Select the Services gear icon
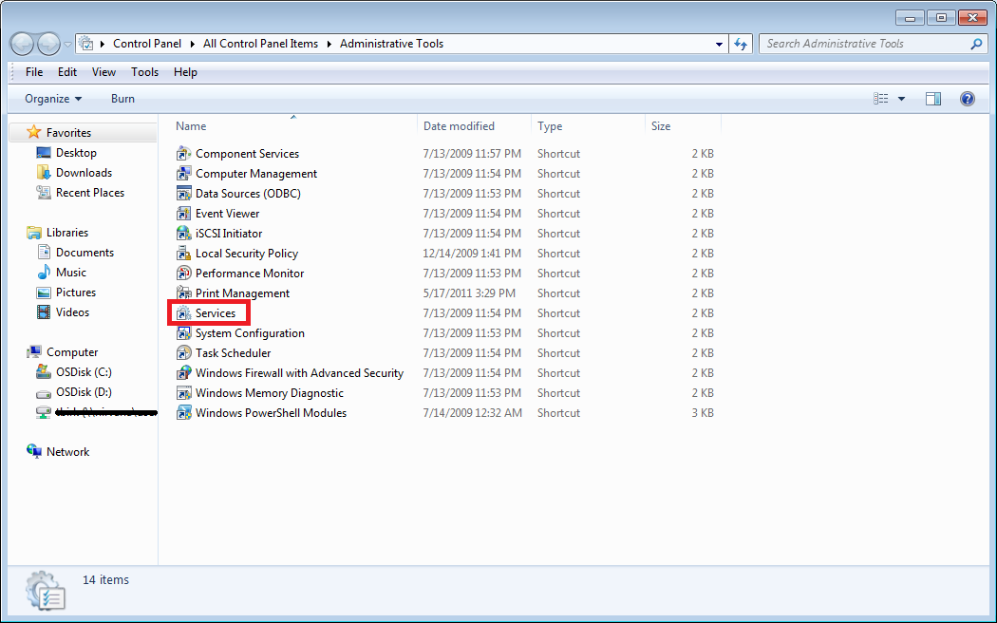The width and height of the screenshot is (997, 623). click(x=184, y=312)
